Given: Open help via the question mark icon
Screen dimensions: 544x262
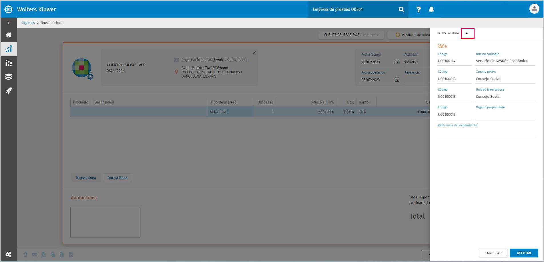Looking at the screenshot, I should coord(418,9).
